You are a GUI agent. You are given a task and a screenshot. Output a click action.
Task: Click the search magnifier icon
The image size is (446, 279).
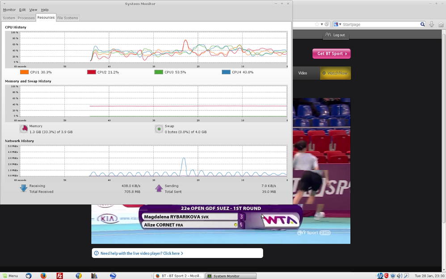[423, 25]
